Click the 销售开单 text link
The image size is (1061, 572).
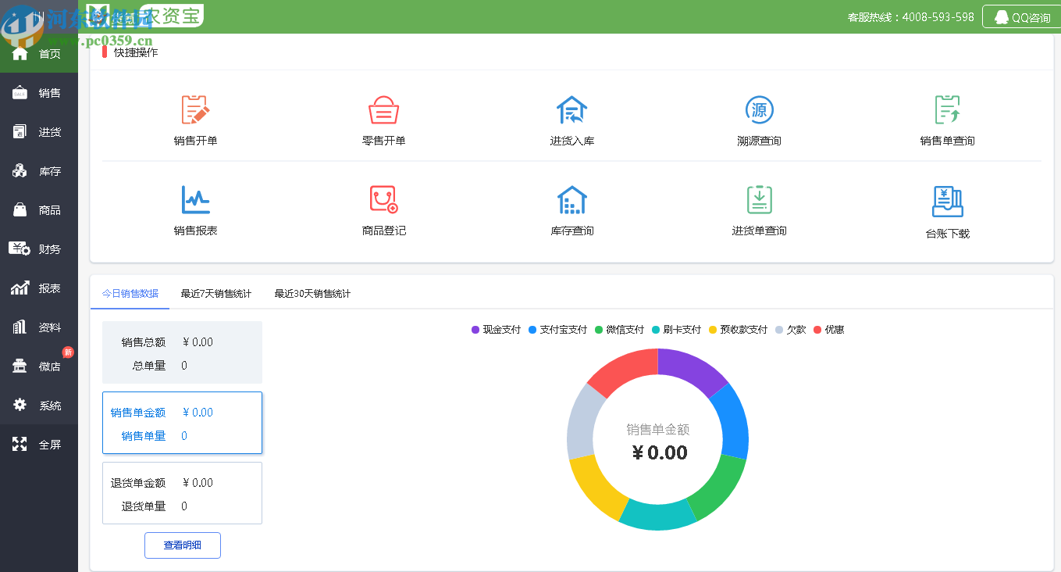[x=196, y=141]
